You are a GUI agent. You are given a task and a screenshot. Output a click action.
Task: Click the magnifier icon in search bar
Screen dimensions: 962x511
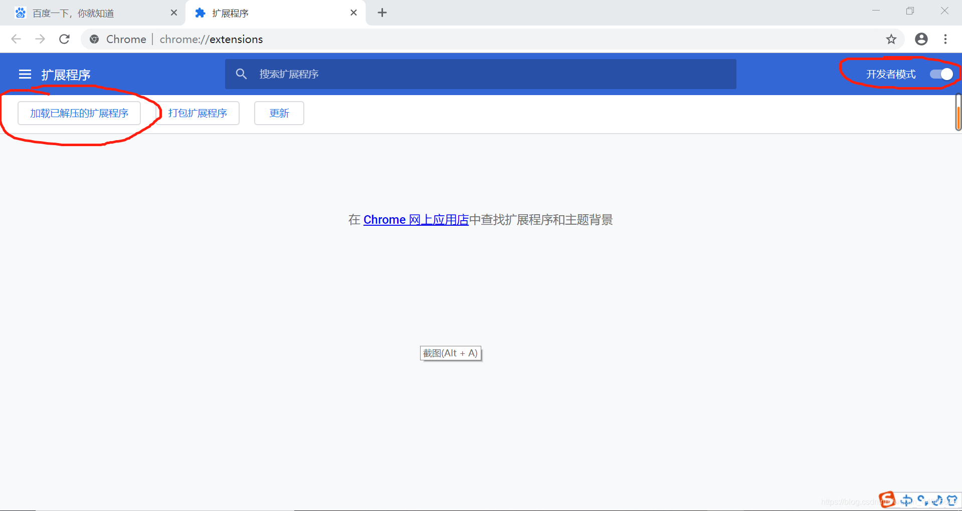(241, 74)
